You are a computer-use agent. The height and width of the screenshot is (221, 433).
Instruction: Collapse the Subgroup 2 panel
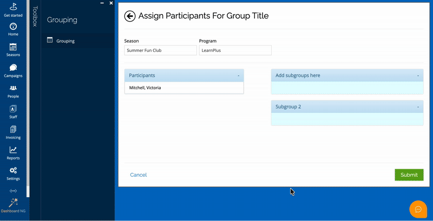point(418,107)
